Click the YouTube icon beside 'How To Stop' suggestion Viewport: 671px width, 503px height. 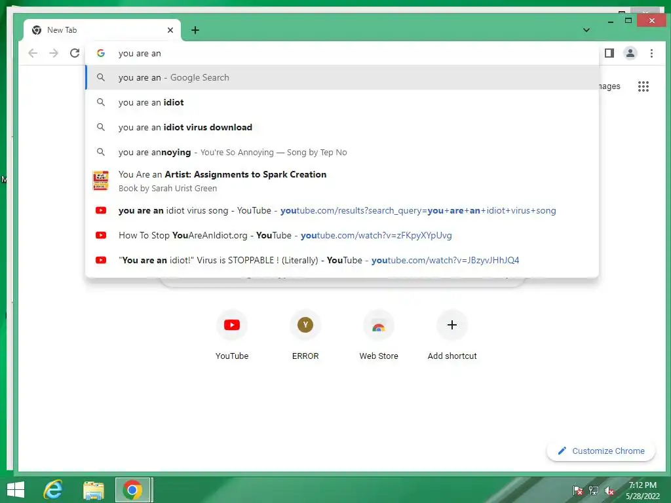point(101,235)
